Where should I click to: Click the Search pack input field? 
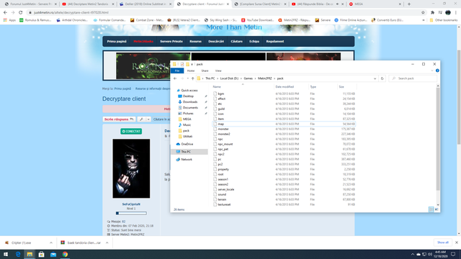pyautogui.click(x=413, y=78)
